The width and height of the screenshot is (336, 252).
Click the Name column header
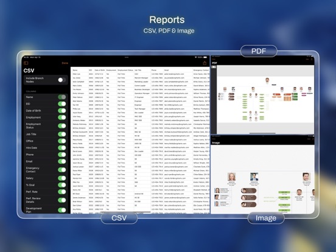tap(75, 70)
